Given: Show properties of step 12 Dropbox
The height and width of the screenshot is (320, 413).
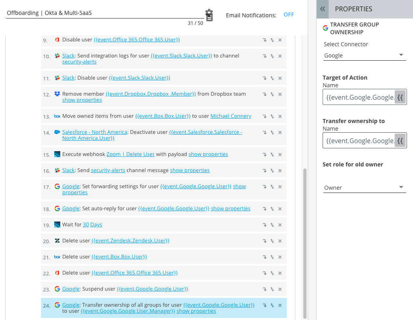Looking at the screenshot, I should [x=82, y=100].
